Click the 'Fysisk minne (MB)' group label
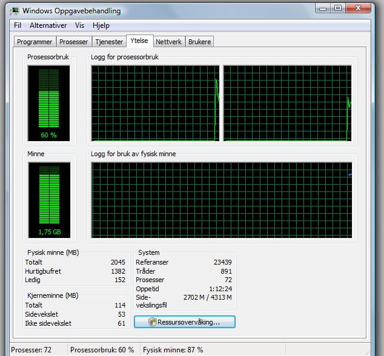The width and height of the screenshot is (384, 356). point(53,252)
